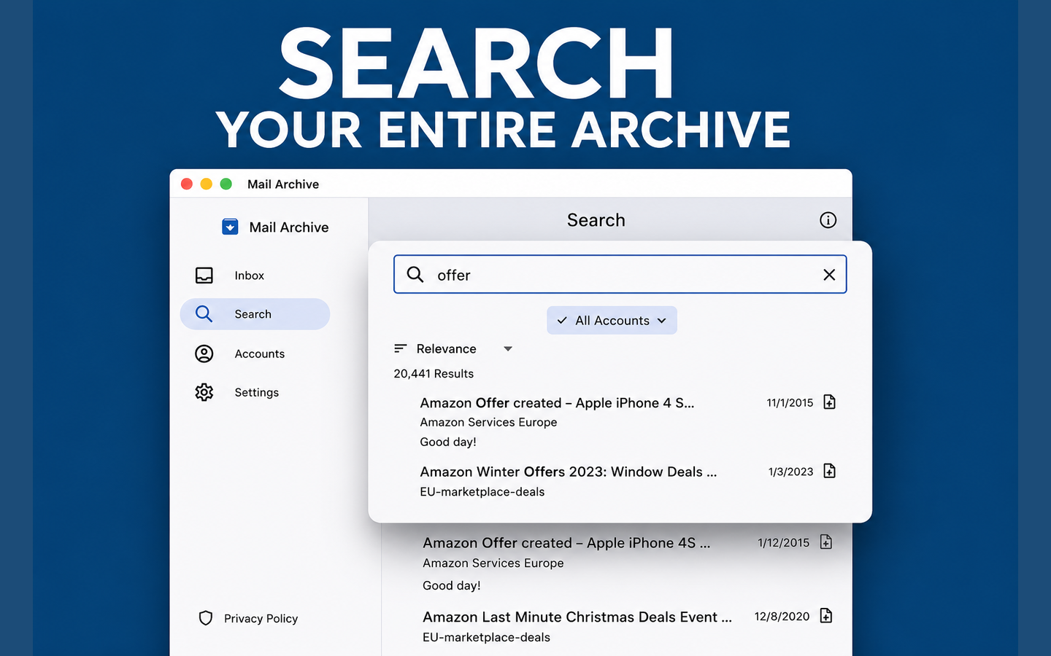The height and width of the screenshot is (656, 1051).
Task: Click the Privacy Policy shield icon
Action: [206, 618]
